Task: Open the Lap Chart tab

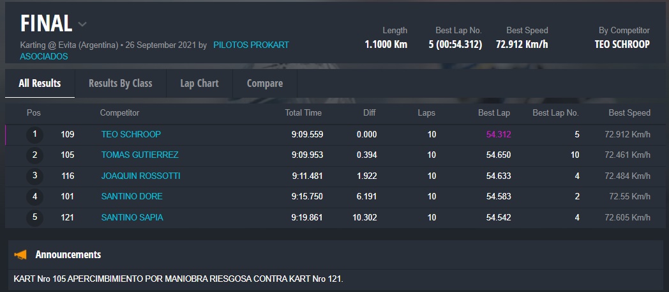Action: pos(199,83)
